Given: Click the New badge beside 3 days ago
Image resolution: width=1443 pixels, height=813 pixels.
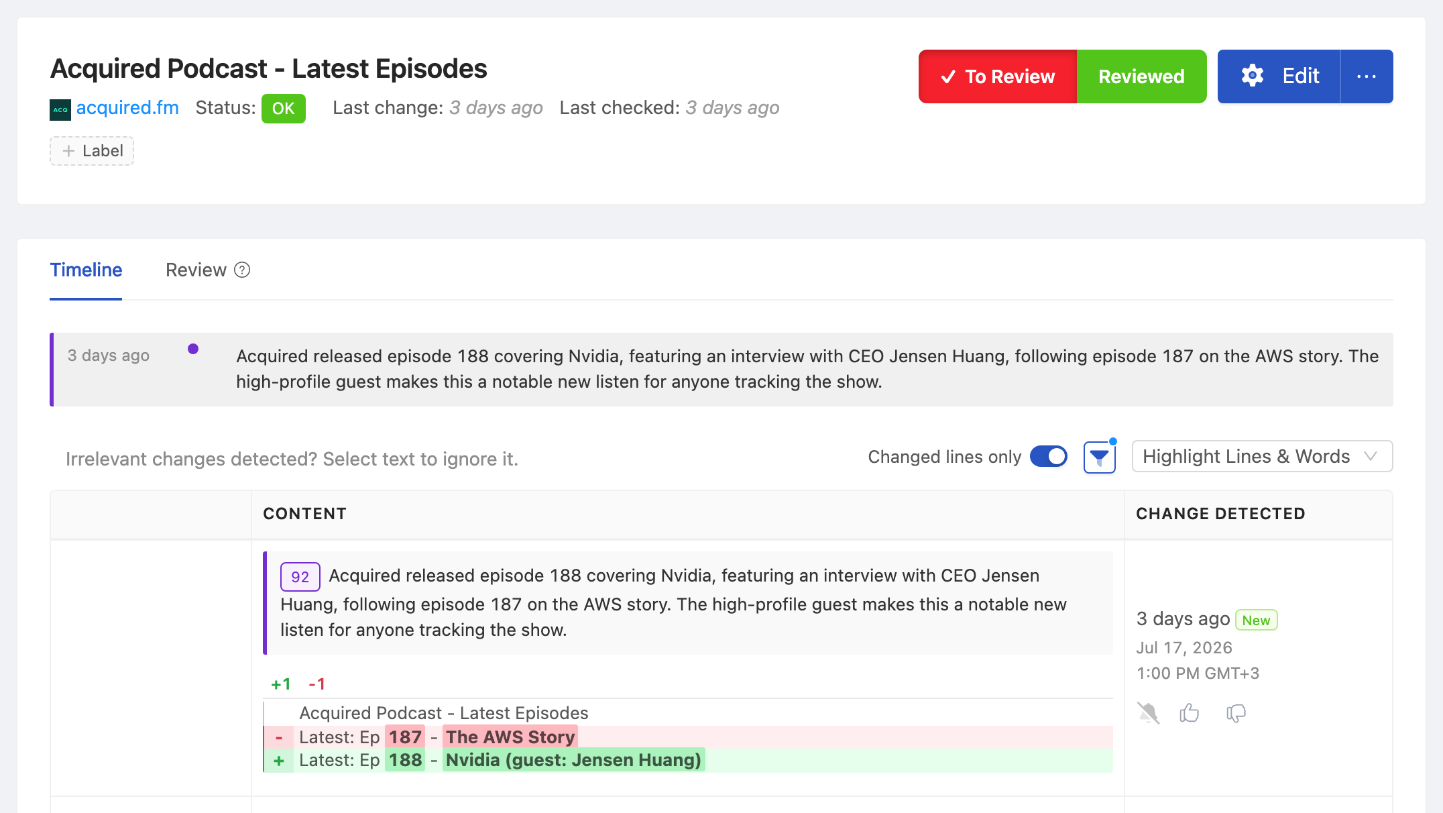Looking at the screenshot, I should coord(1256,620).
